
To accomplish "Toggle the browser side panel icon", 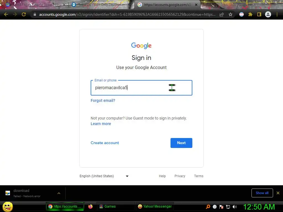I will tap(259, 14).
